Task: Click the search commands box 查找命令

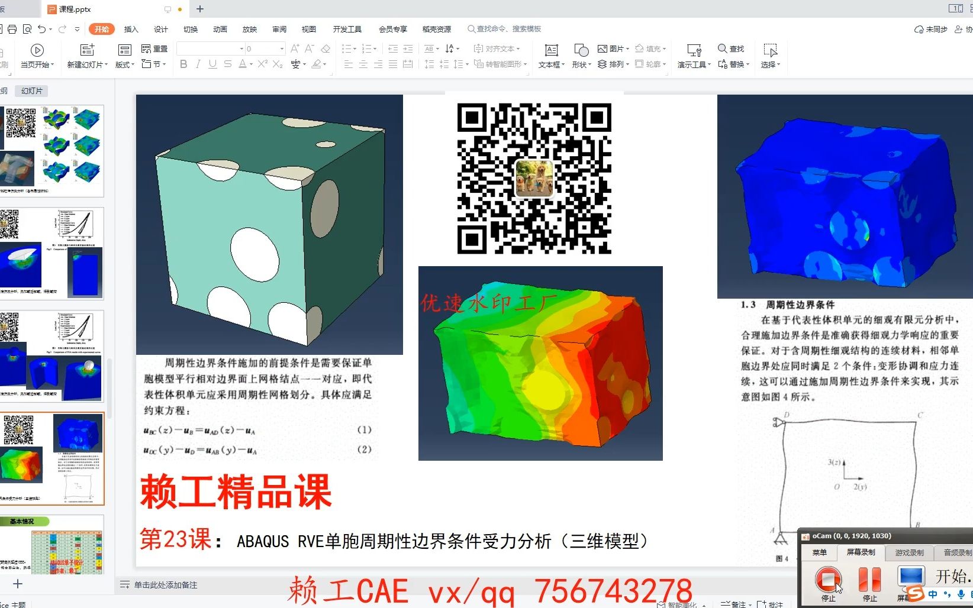Action: (504, 29)
